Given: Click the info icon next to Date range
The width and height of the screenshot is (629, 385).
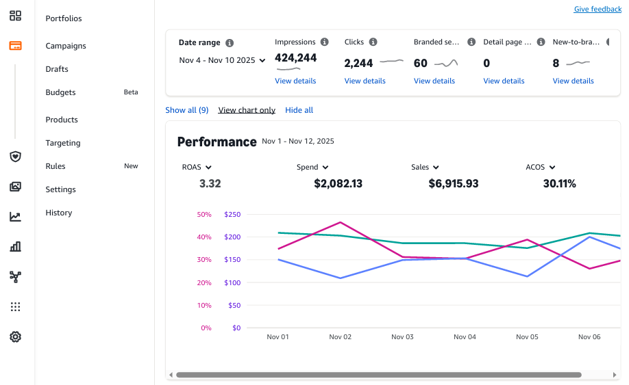Looking at the screenshot, I should [x=230, y=42].
